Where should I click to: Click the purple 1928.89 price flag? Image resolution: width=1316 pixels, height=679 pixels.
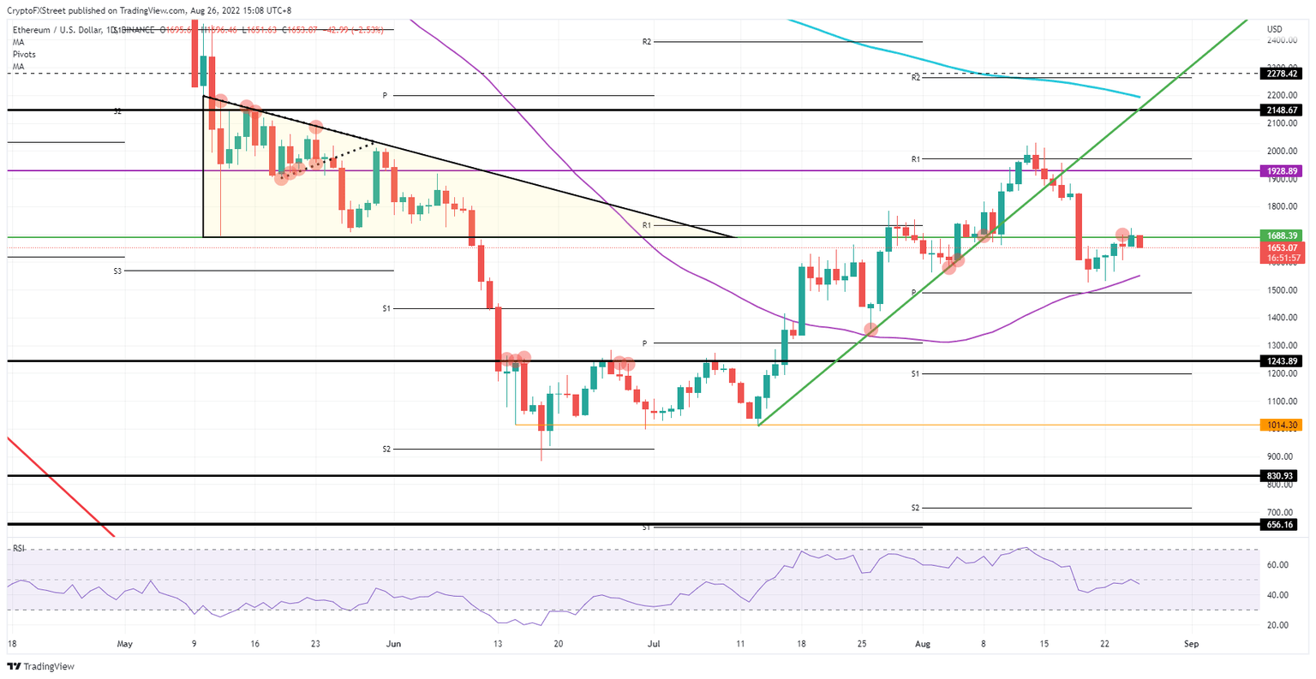tap(1282, 170)
